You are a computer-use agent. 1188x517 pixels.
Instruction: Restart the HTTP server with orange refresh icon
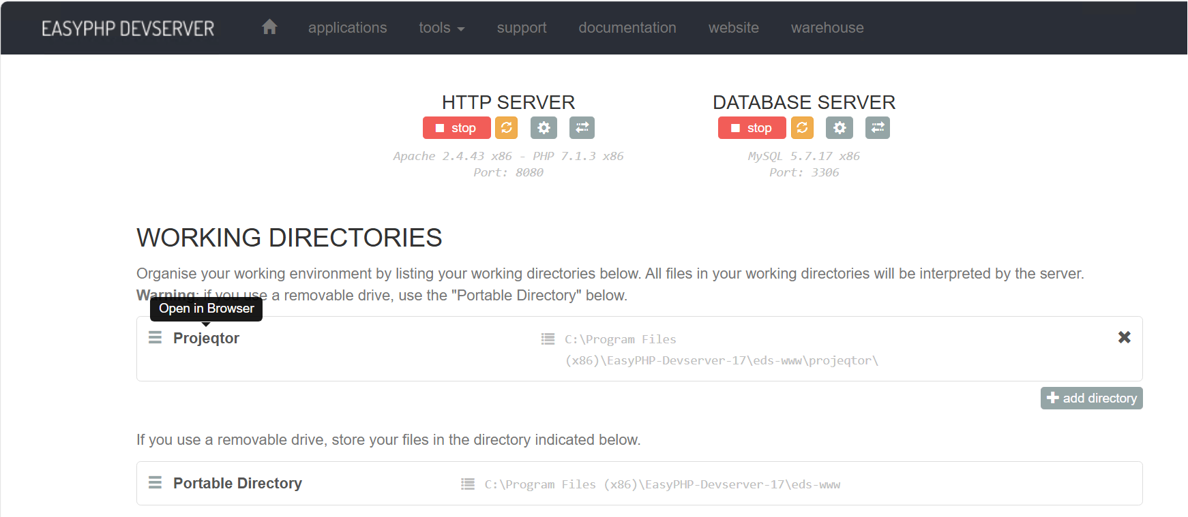pyautogui.click(x=506, y=128)
